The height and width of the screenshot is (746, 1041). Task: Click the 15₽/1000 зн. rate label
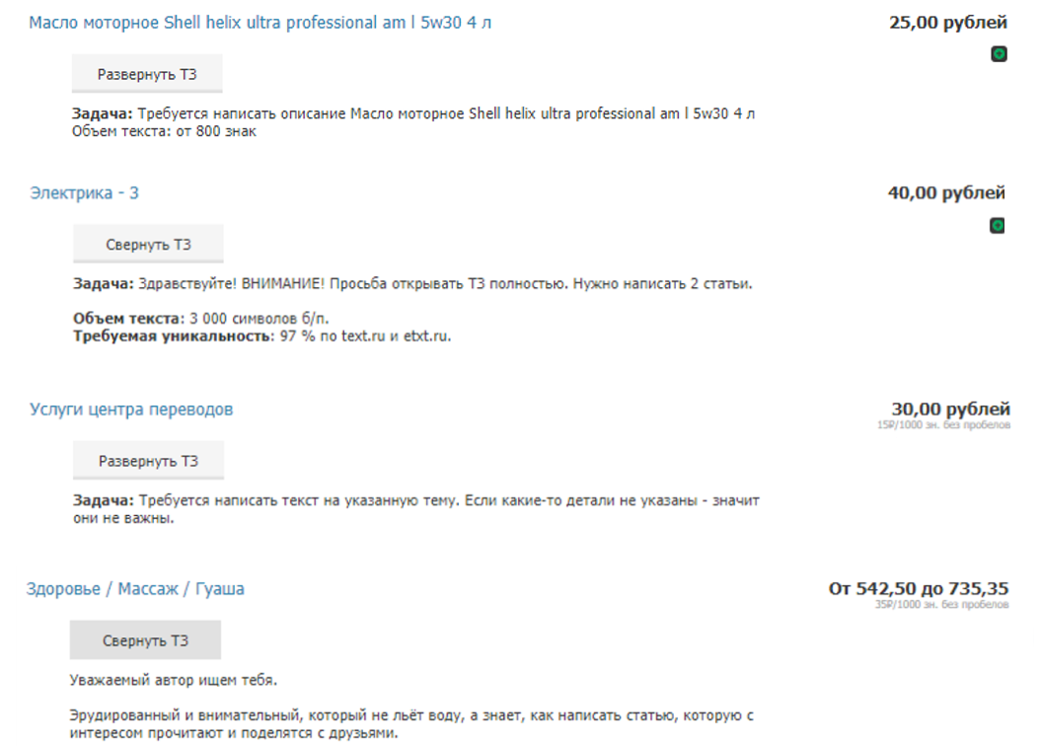pyautogui.click(x=943, y=425)
